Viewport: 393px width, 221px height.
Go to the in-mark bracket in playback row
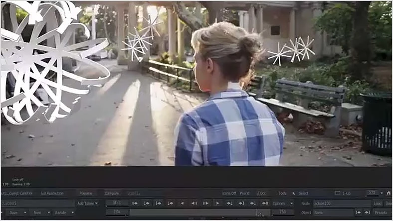(159, 204)
